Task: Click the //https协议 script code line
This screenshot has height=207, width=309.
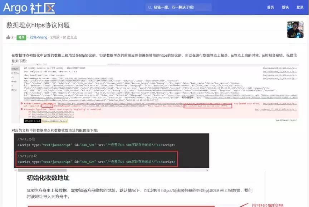Action: tap(96, 162)
